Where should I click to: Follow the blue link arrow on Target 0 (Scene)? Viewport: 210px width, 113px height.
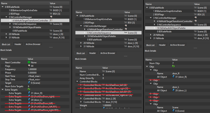pos(29,83)
